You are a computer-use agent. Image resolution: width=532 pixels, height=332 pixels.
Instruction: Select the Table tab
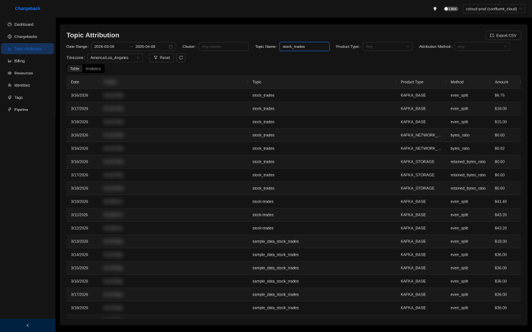(74, 69)
